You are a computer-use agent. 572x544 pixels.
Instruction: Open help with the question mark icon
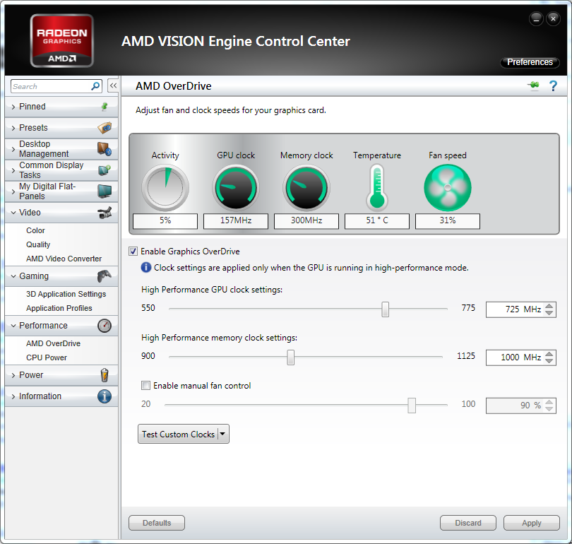(553, 85)
